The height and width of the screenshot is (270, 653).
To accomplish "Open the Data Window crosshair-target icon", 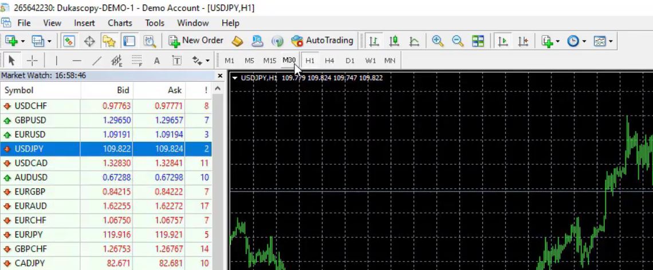I will (89, 41).
